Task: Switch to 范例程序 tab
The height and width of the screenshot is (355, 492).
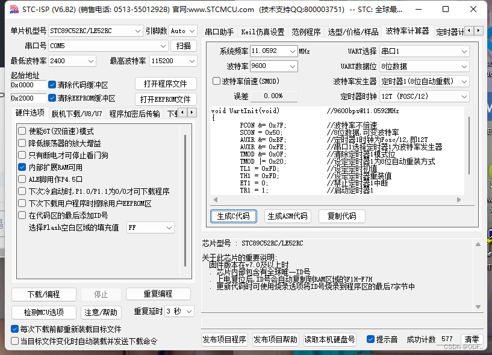Action: point(306,32)
